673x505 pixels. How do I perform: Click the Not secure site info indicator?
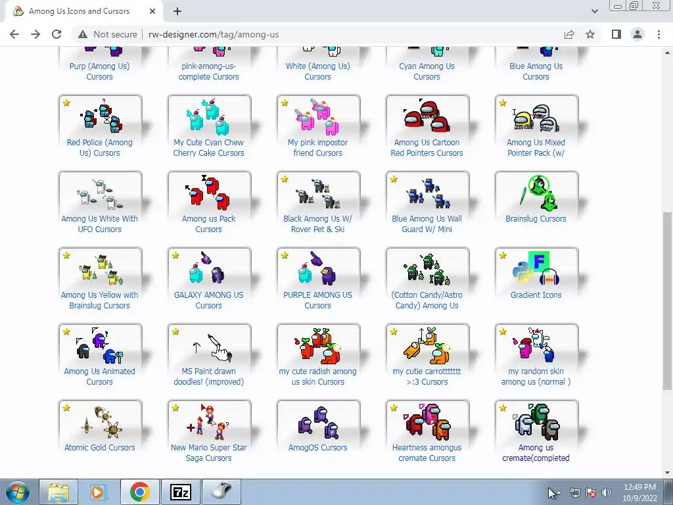pos(107,34)
